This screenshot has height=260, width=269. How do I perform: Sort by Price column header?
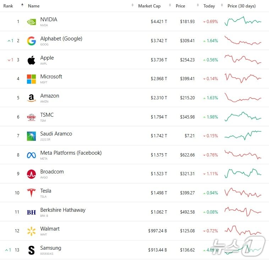tap(180, 6)
